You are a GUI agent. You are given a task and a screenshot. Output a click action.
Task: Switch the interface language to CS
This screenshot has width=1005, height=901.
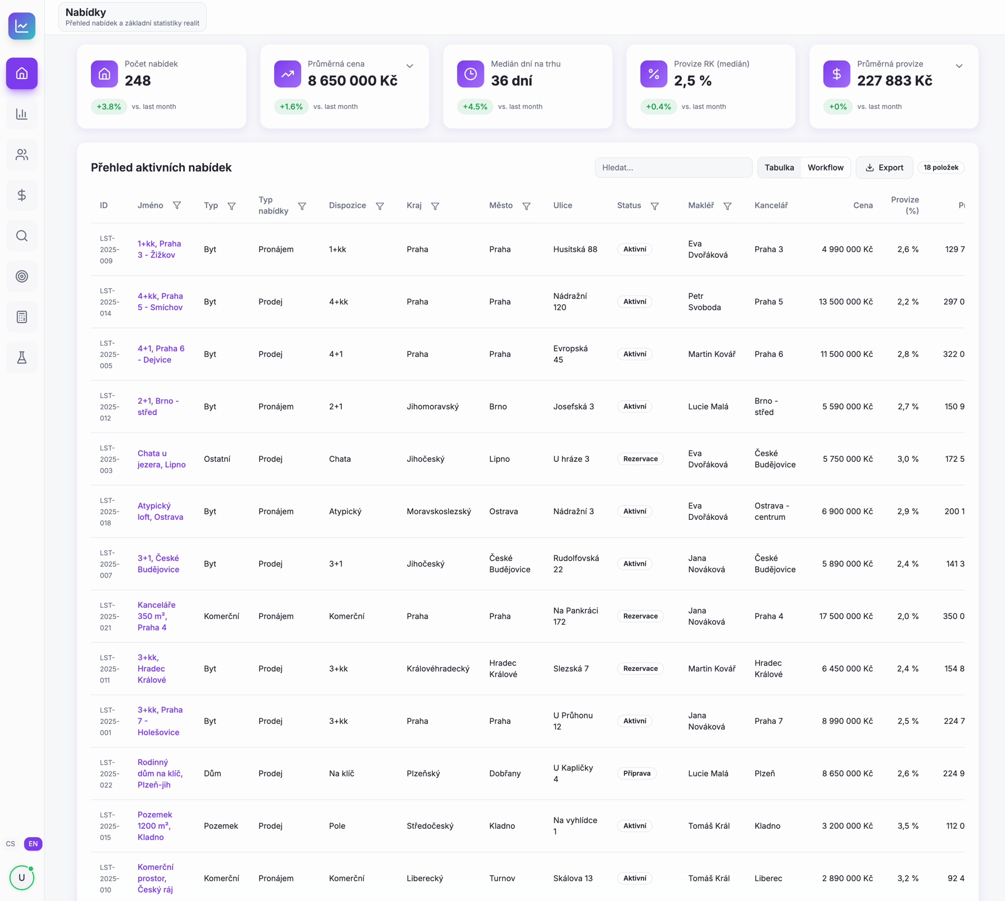(10, 843)
